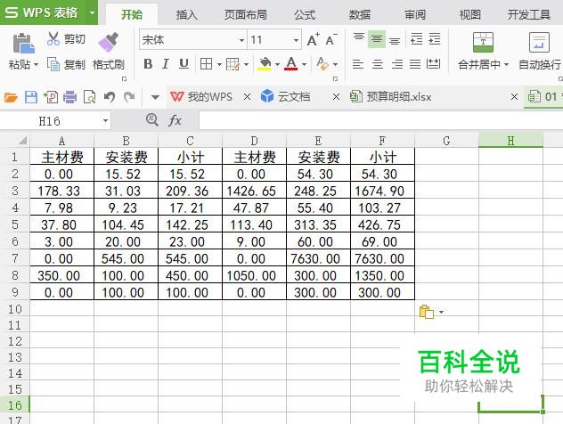Click the insert function fx icon
The height and width of the screenshot is (424, 563).
point(175,120)
